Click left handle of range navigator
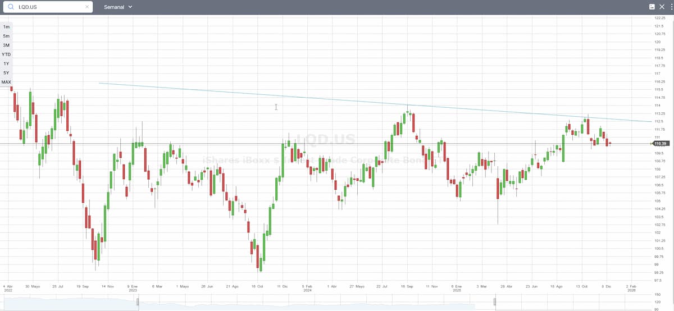674x311 pixels. (138, 303)
